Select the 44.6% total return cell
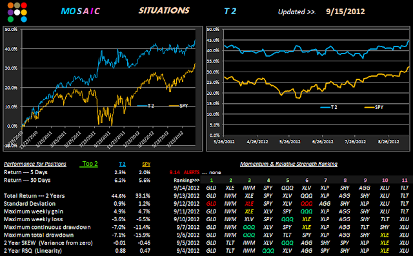This screenshot has height=256, width=413. [x=119, y=196]
